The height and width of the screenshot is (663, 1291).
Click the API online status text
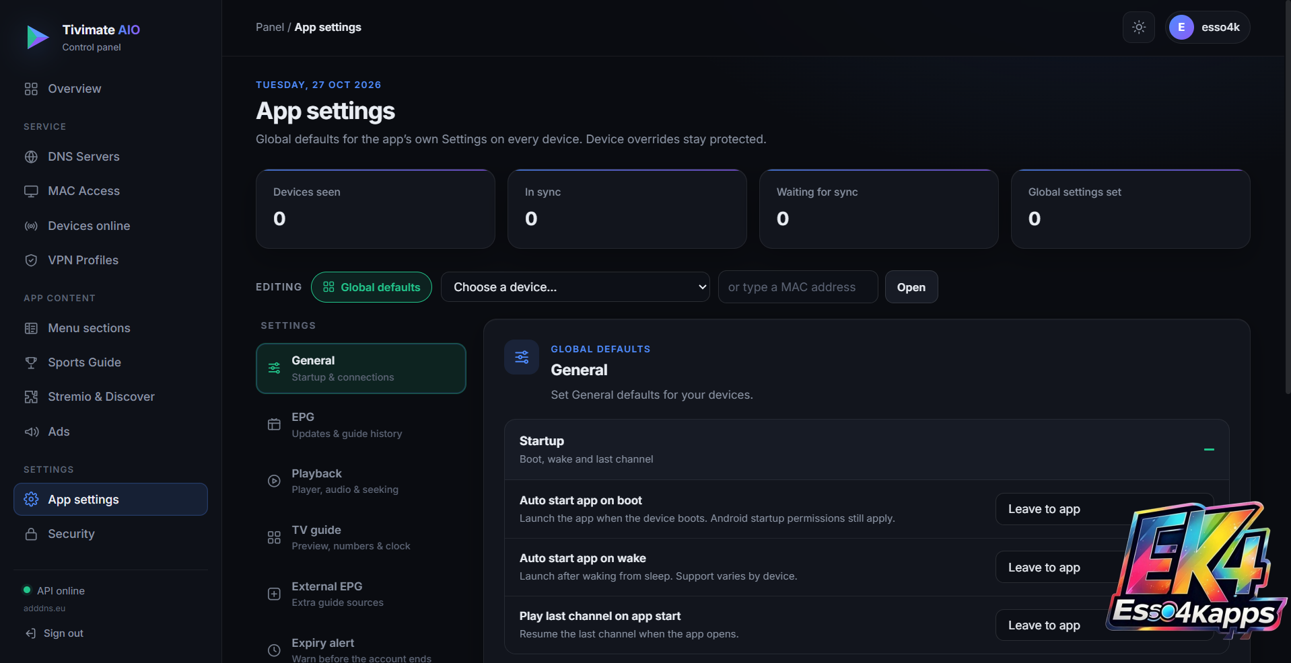click(x=61, y=591)
